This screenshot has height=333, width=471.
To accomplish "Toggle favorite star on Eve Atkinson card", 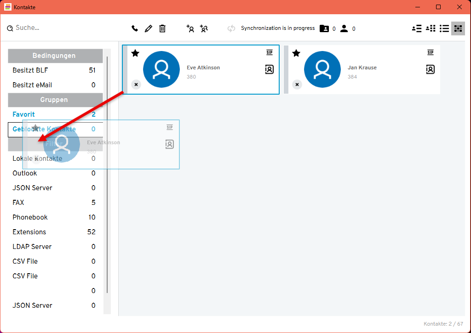I will [x=135, y=53].
